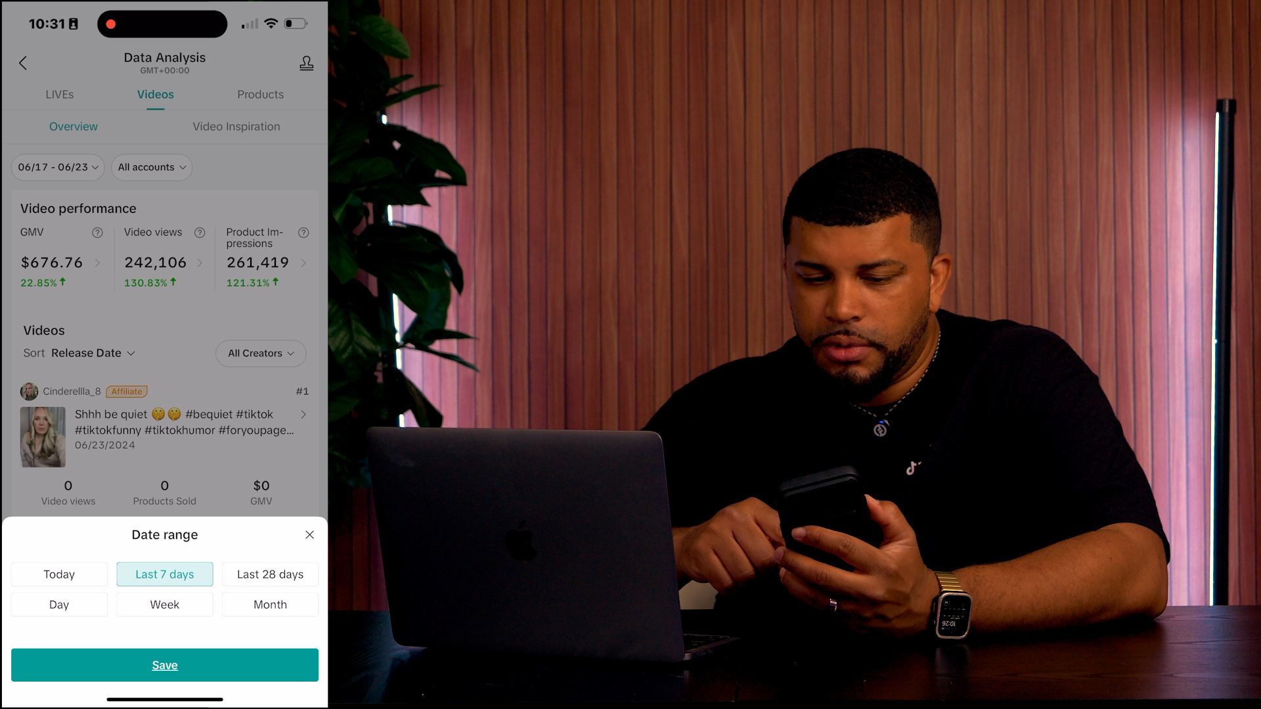
Task: Switch to the Products tab
Action: click(260, 93)
